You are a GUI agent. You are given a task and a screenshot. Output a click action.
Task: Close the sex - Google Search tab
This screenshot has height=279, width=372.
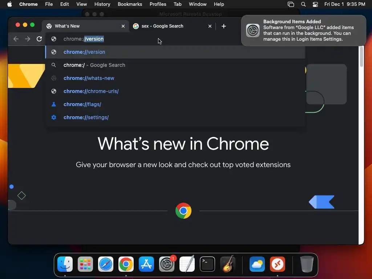click(x=210, y=26)
